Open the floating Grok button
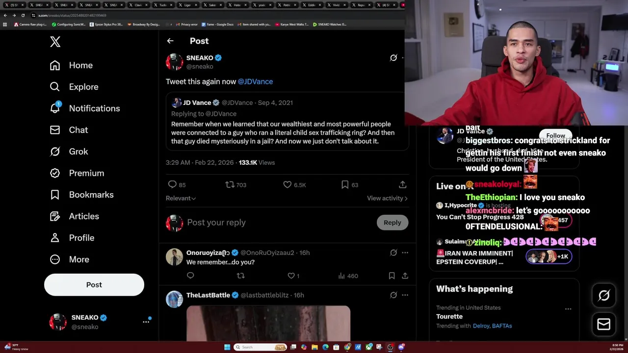The image size is (628, 353). point(604,295)
